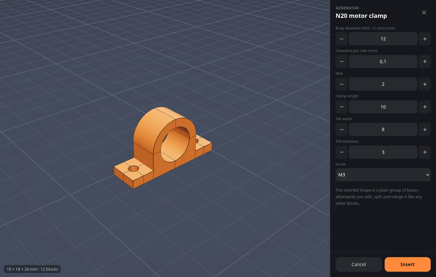Focus the Clearance per side field
The height and width of the screenshot is (277, 436).
click(383, 62)
